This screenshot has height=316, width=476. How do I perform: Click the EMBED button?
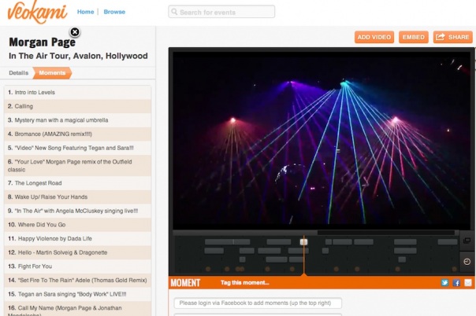[x=414, y=37]
